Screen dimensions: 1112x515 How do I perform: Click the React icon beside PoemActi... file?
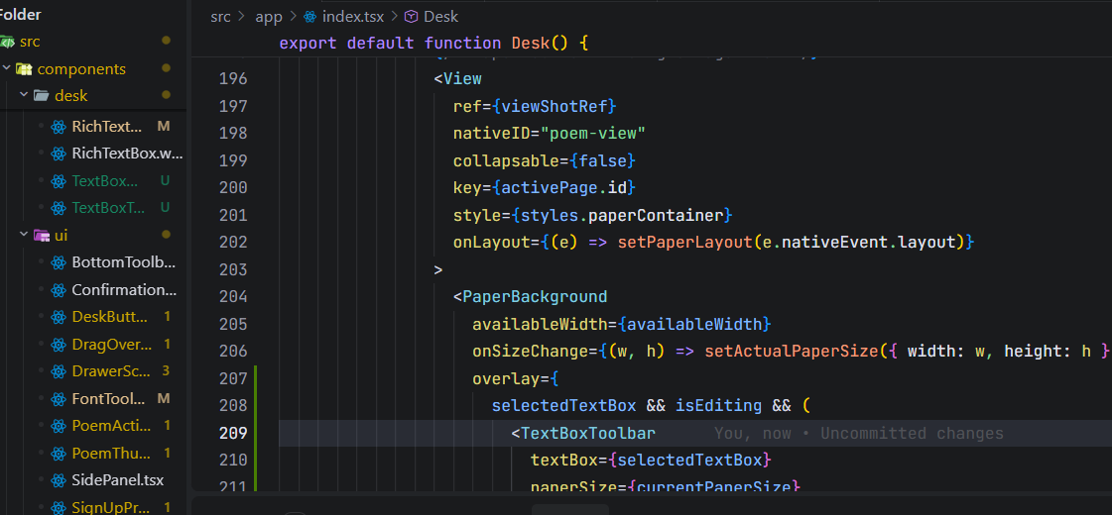coord(59,426)
